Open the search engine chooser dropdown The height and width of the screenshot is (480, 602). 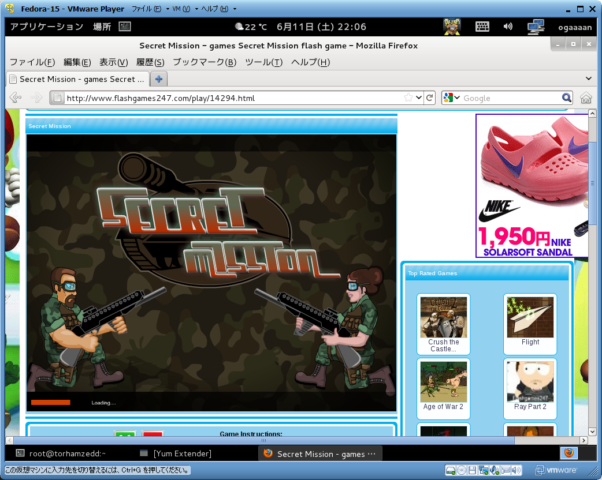[x=457, y=97]
